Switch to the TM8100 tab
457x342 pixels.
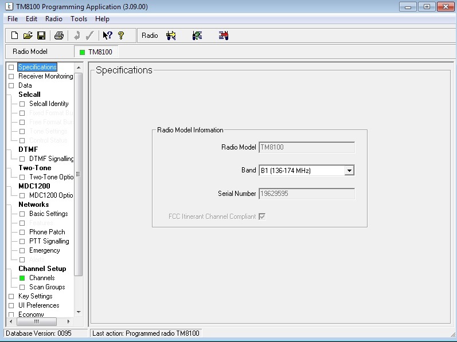(96, 52)
